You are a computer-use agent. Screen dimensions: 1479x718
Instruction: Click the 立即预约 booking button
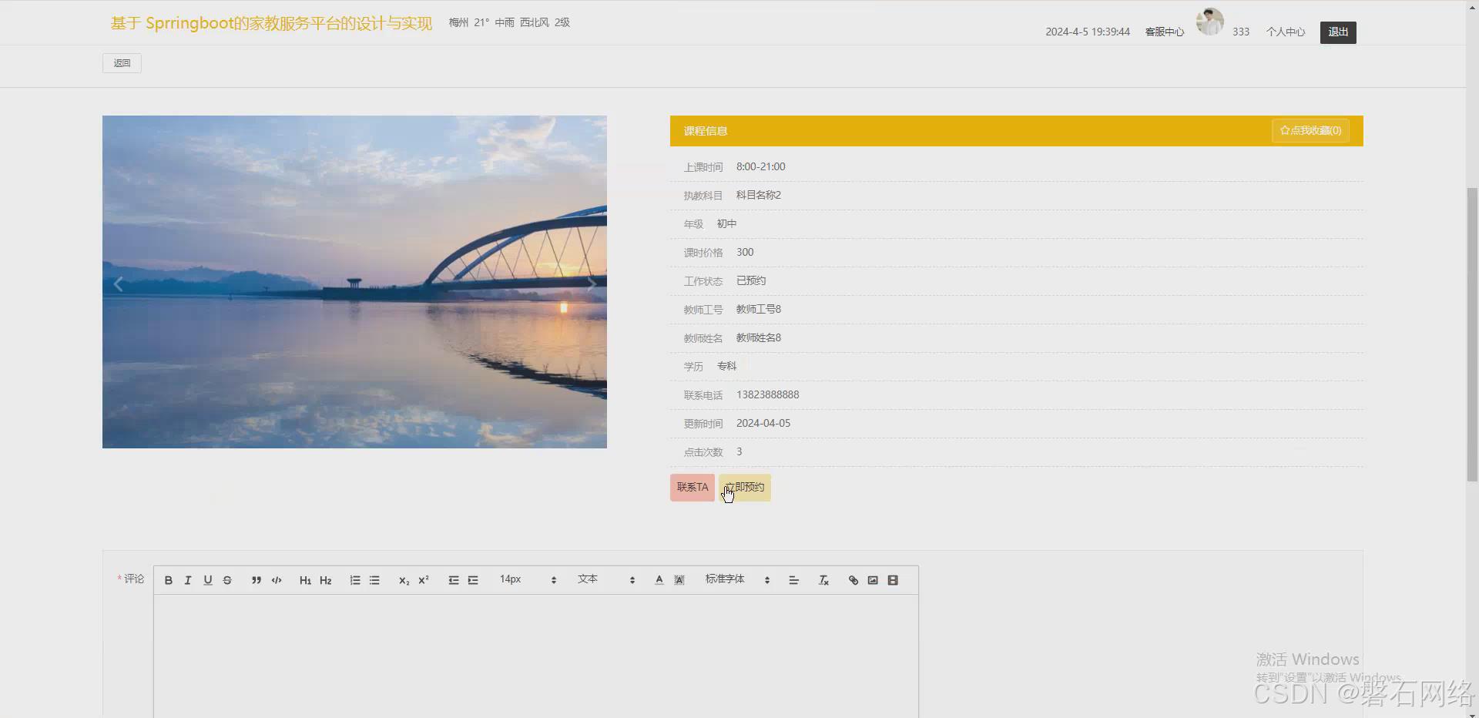[745, 488]
